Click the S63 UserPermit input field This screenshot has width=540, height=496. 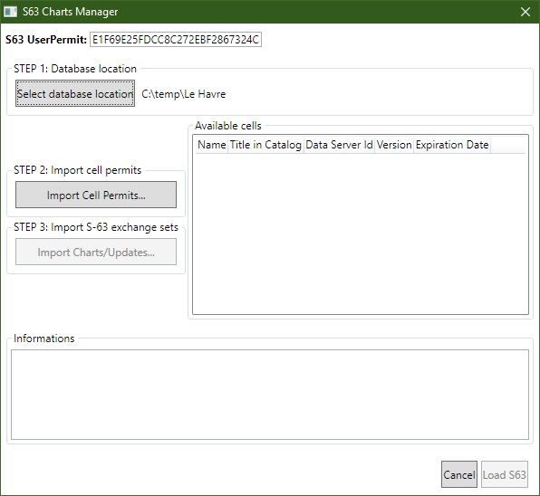(176, 40)
